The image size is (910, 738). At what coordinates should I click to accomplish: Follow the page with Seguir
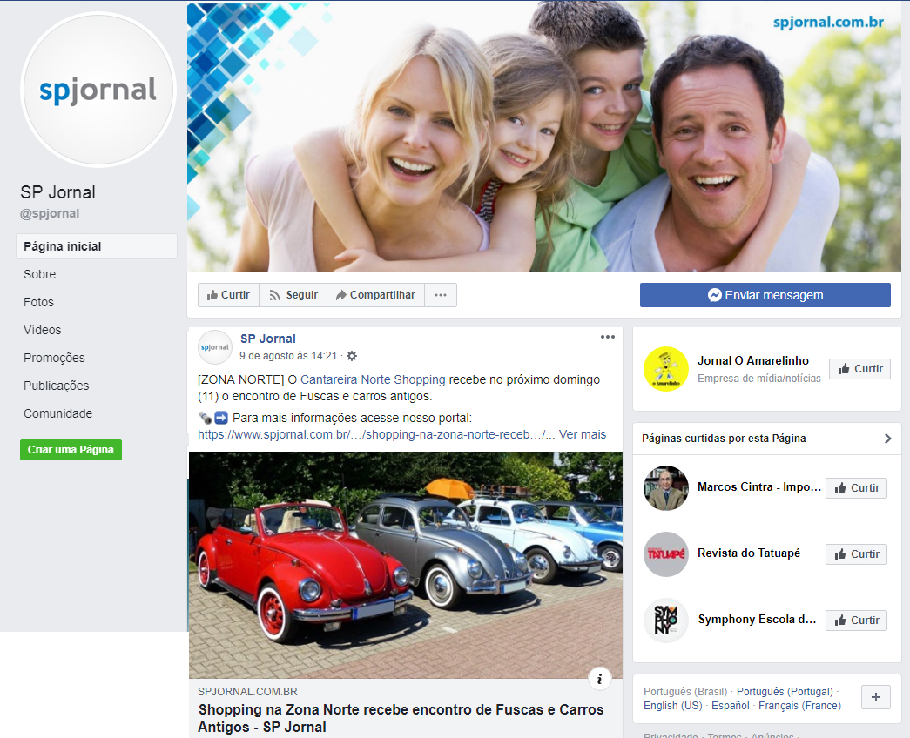293,295
